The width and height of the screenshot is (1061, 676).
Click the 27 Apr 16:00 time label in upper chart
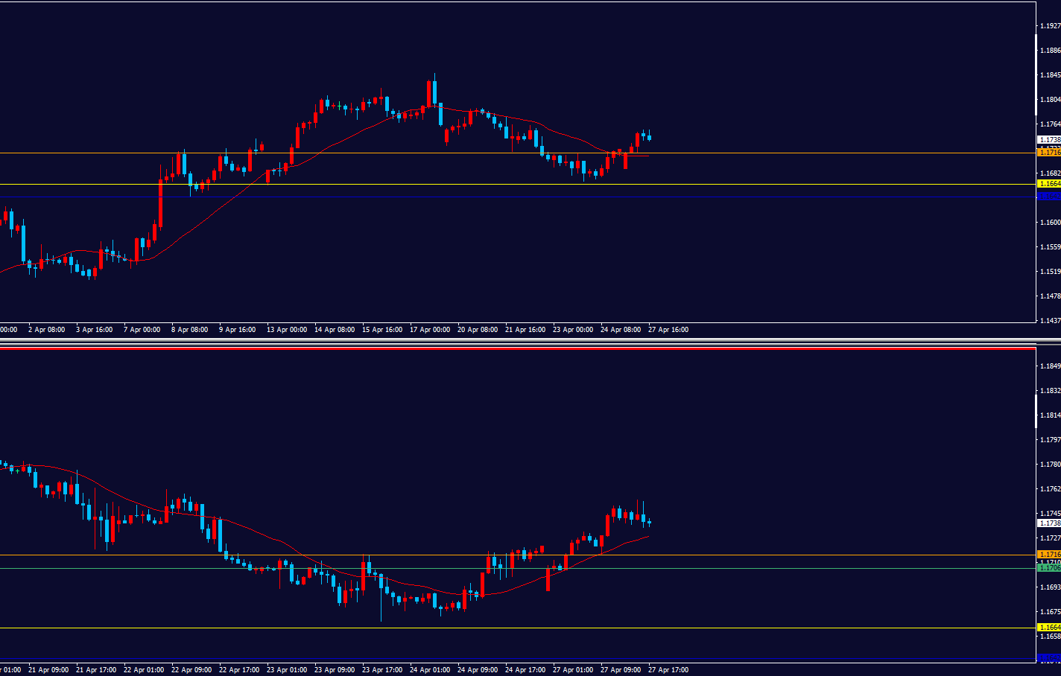[668, 330]
